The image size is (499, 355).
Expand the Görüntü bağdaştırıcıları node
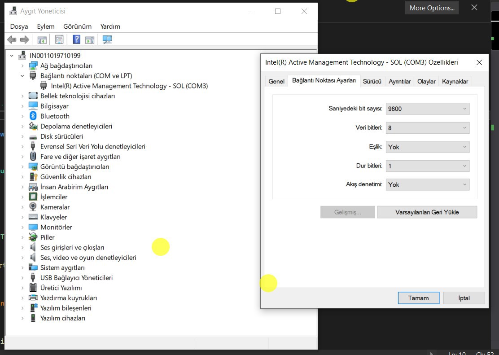coord(22,167)
